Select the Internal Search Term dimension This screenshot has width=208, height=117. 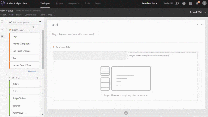click(x=24, y=65)
